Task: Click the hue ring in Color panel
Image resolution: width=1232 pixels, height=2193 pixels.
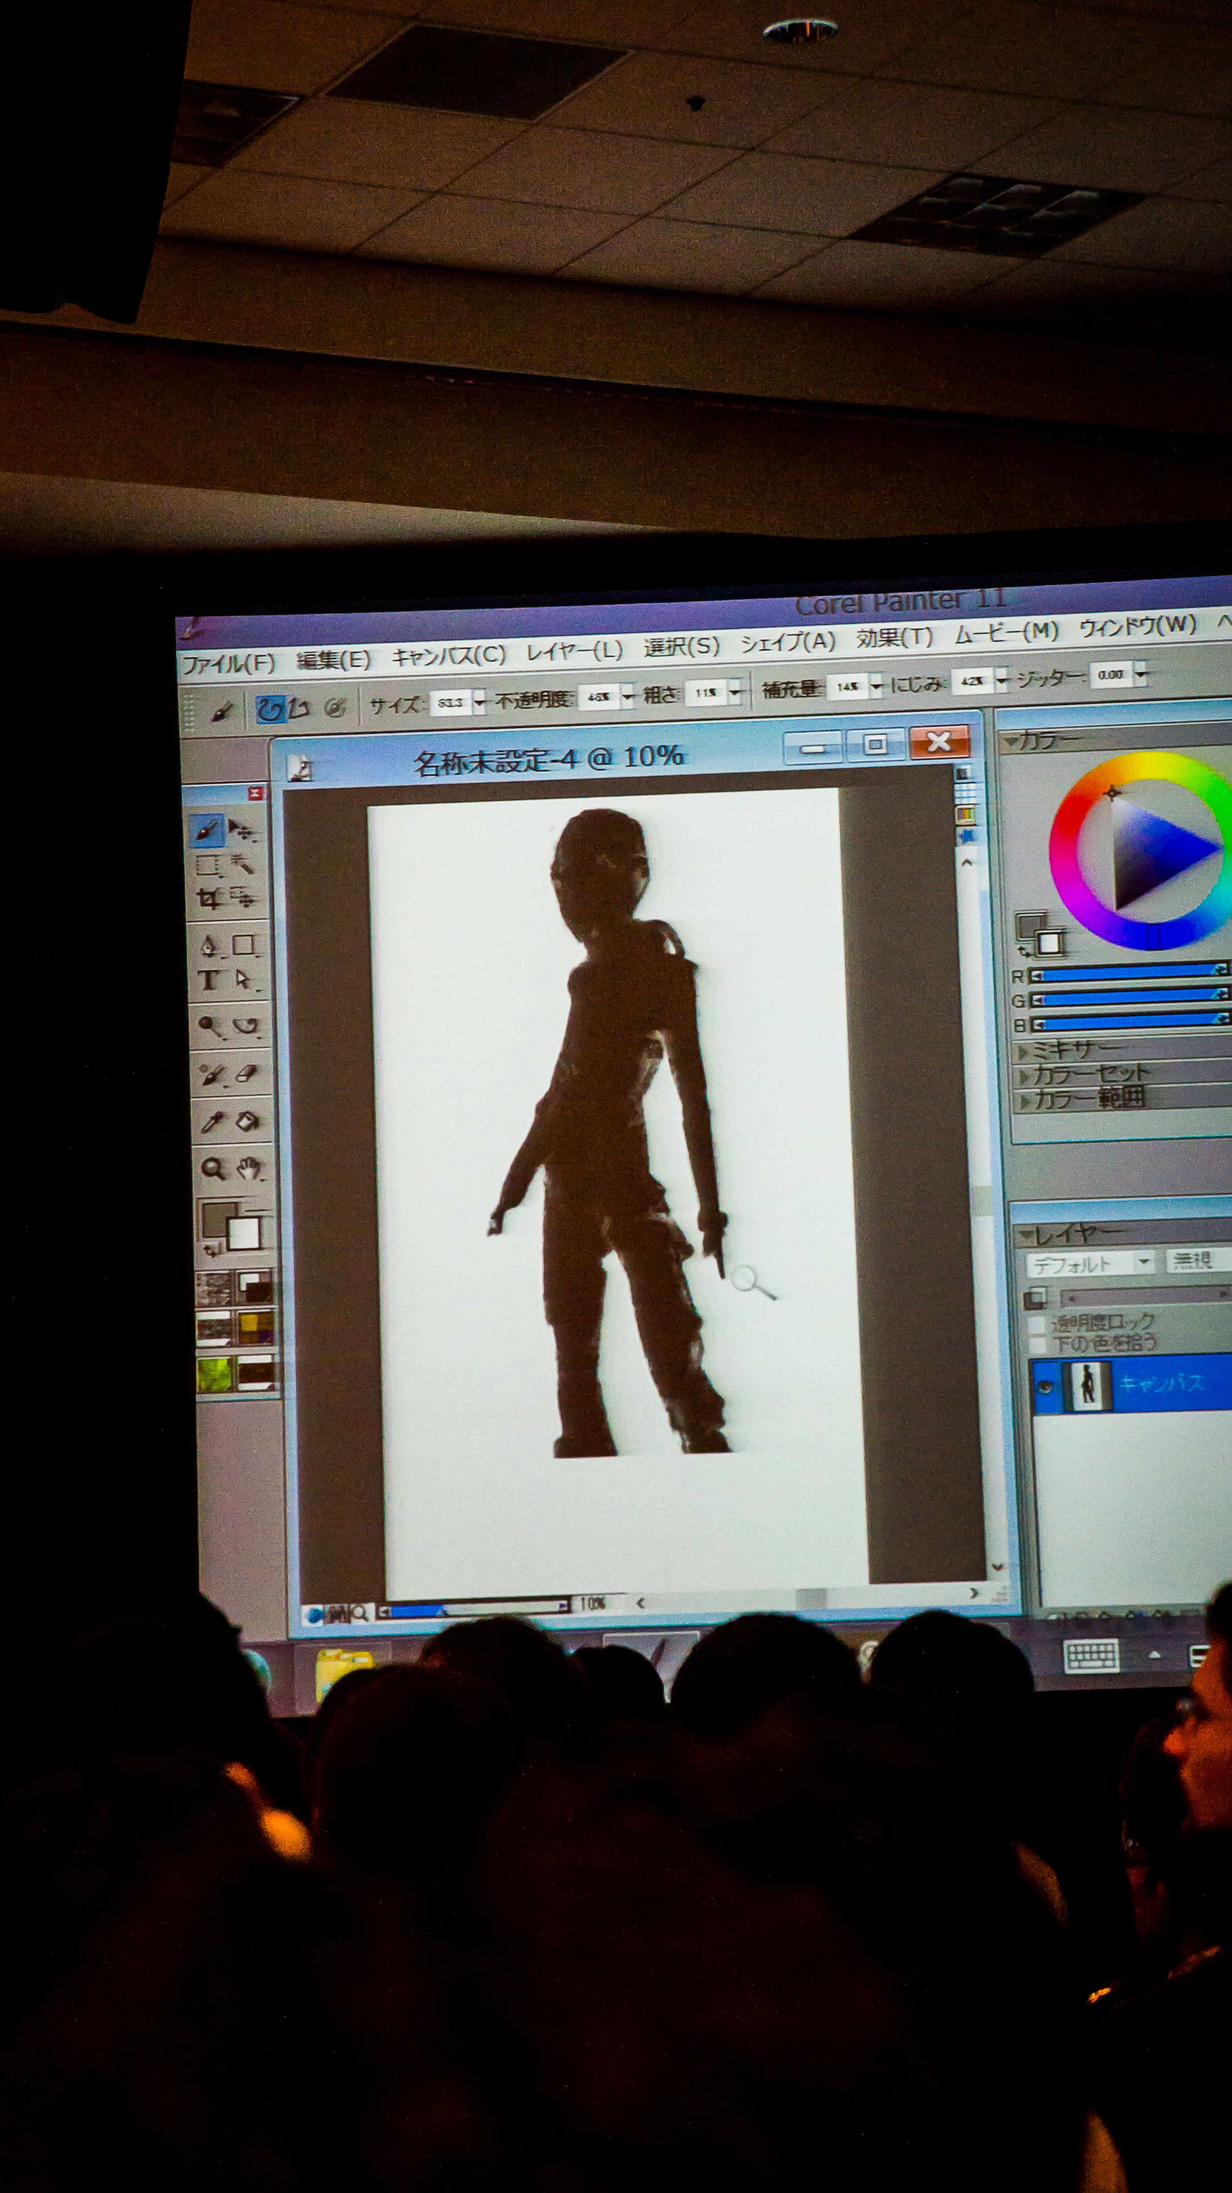Action: [x=1063, y=851]
